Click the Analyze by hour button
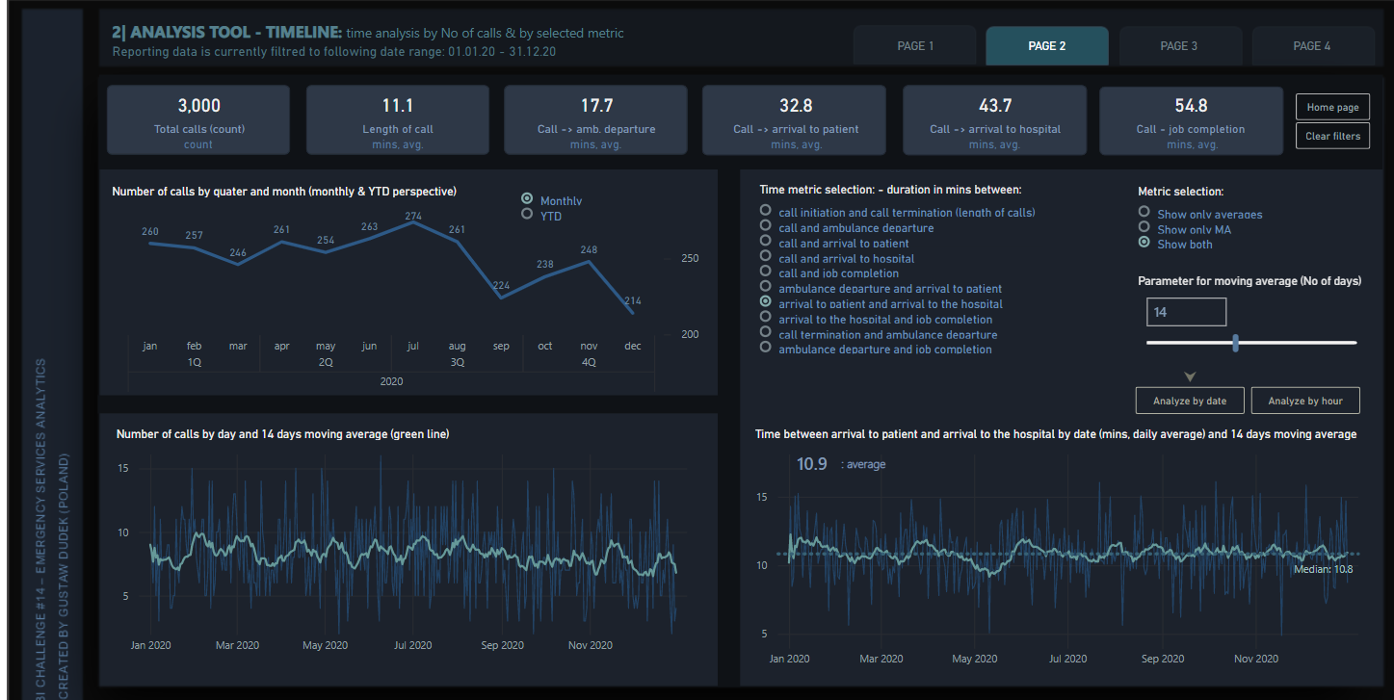 click(x=1304, y=402)
